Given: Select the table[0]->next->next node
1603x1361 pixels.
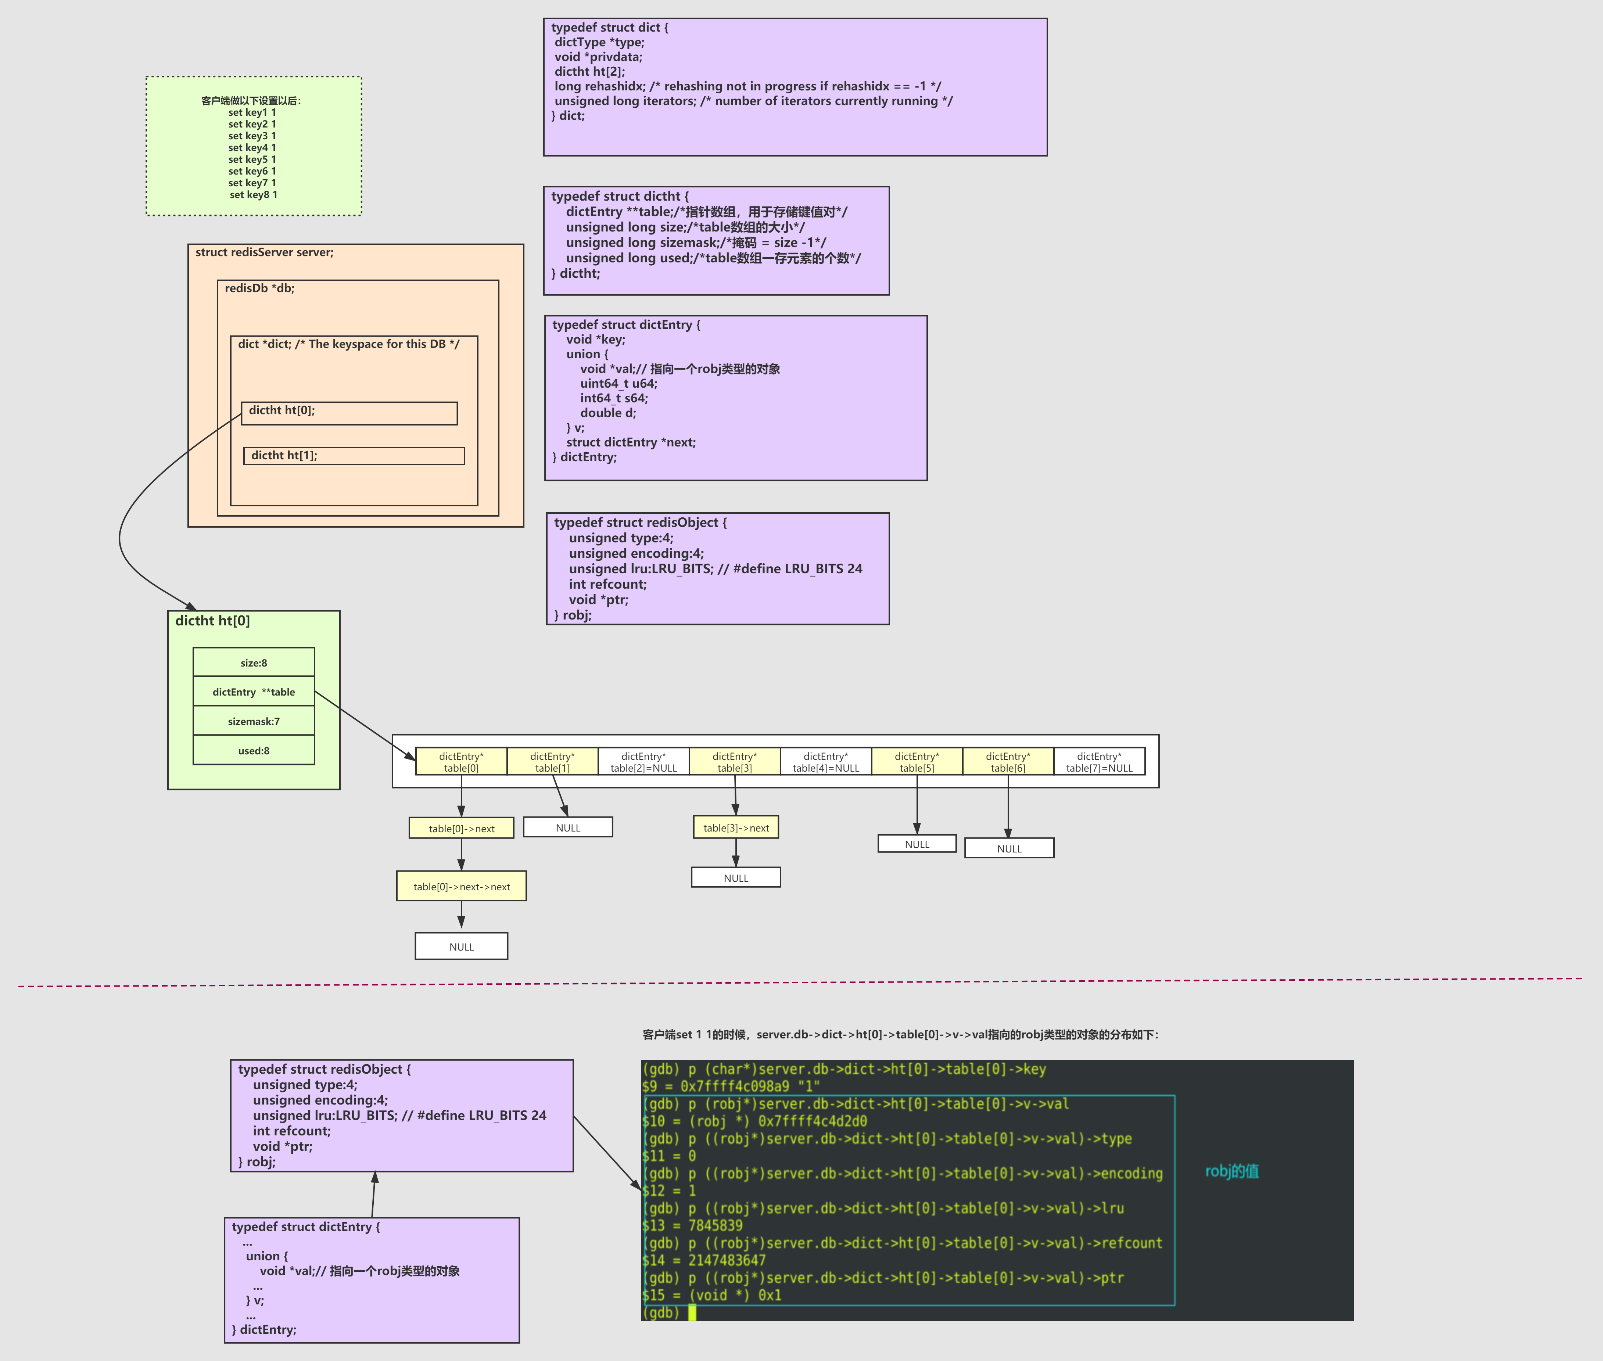Looking at the screenshot, I should [x=461, y=887].
